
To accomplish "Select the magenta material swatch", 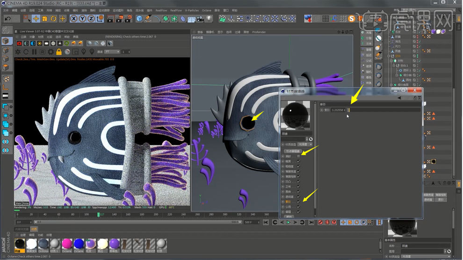I will [x=67, y=243].
